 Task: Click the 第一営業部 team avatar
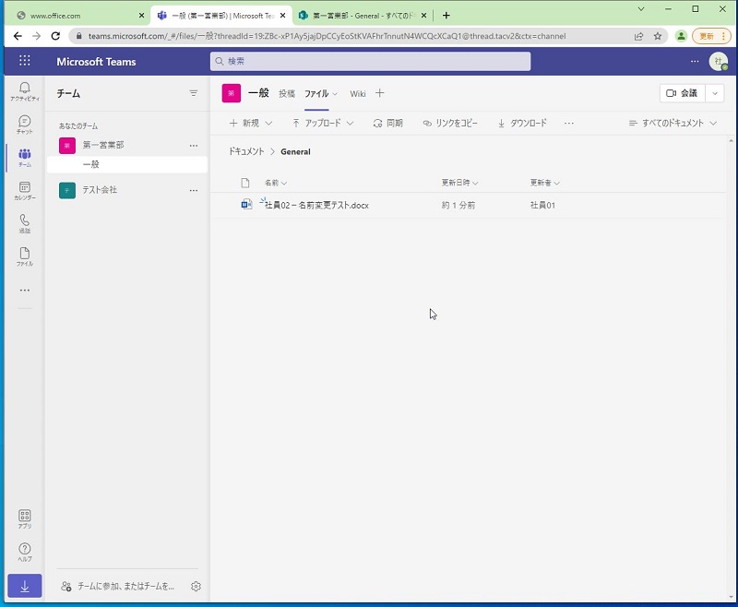pos(66,146)
